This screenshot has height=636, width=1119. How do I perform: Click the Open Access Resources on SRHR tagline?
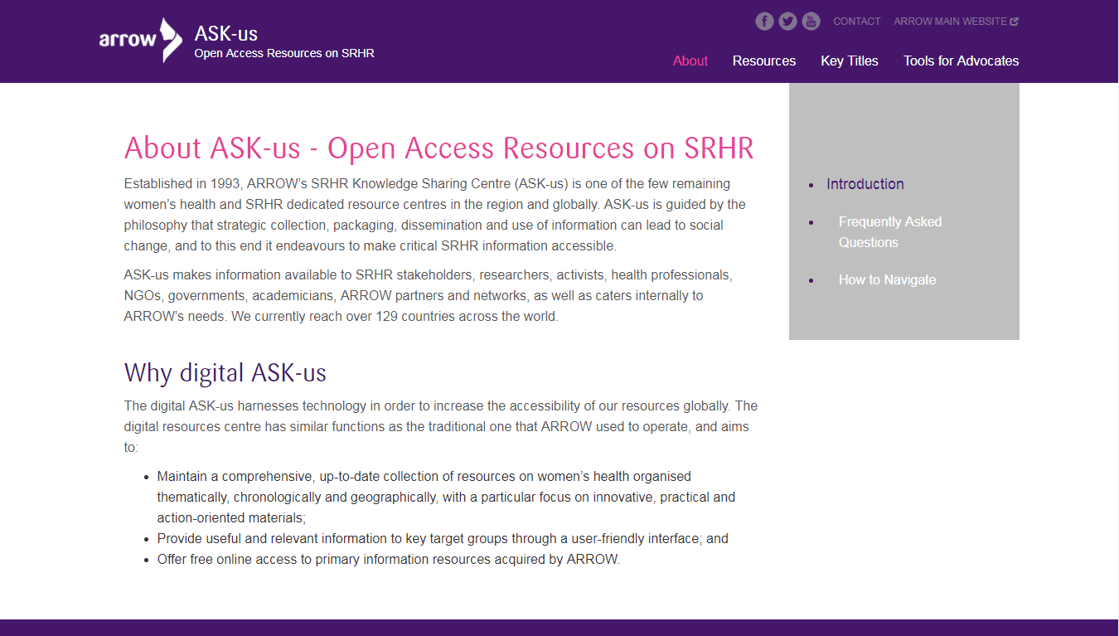pos(284,53)
